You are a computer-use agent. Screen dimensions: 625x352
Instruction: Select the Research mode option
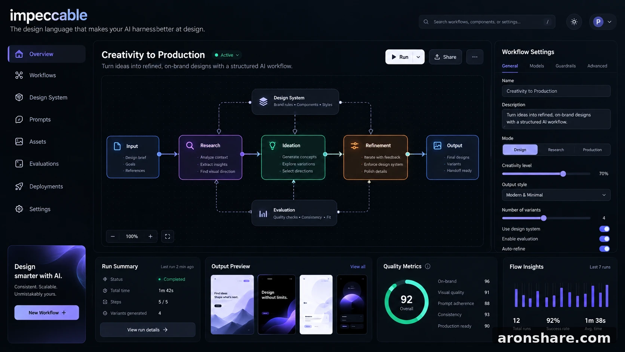[x=556, y=150]
